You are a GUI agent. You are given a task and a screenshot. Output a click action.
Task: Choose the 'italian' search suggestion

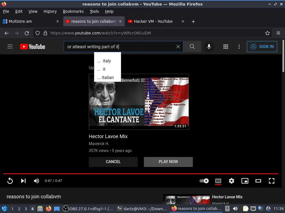click(107, 78)
